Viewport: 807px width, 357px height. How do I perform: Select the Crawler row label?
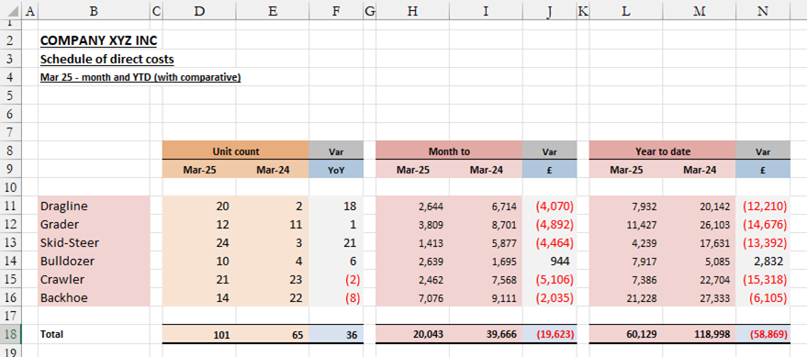point(95,279)
